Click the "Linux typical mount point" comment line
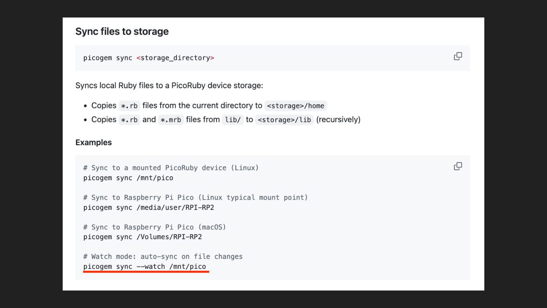Image resolution: width=547 pixels, height=308 pixels. coord(196,197)
